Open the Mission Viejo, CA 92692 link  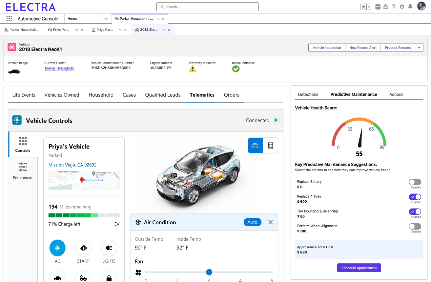72,165
